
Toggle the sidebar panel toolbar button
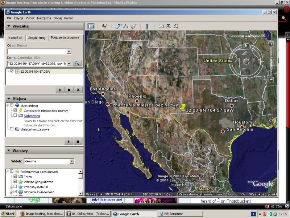point(91,26)
